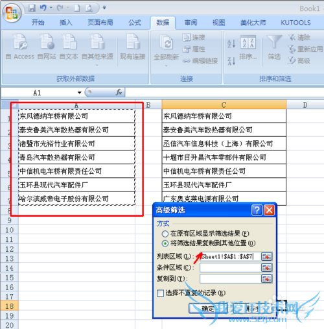The image size is (324, 329).
Task: Switch to 开始 (Home) tab
Action: click(38, 23)
